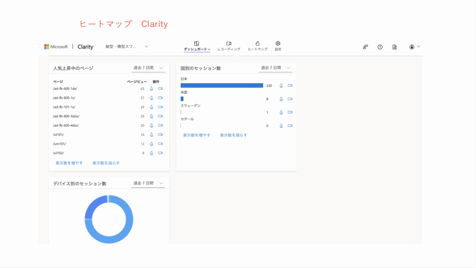View recordings icon for 米国 sessions

pyautogui.click(x=290, y=99)
